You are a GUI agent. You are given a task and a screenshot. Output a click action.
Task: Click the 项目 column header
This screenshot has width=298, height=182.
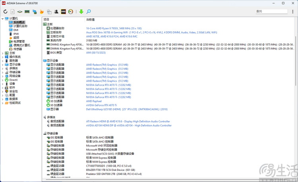point(46,19)
